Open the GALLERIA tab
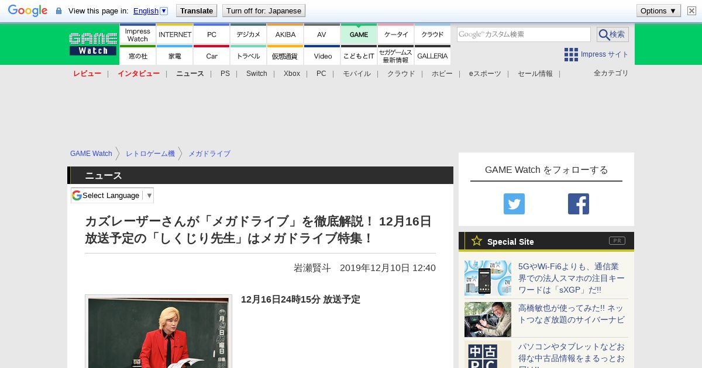Viewport: 702px width, 368px height. point(433,55)
